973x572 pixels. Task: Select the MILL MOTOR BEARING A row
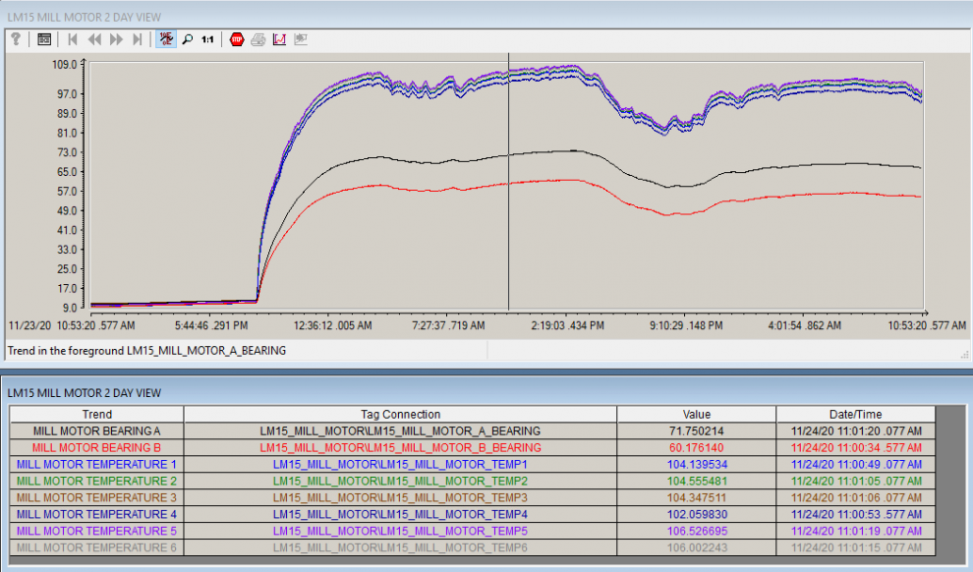[x=96, y=430]
